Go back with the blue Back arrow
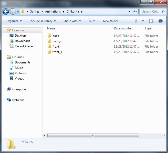 pos(6,12)
